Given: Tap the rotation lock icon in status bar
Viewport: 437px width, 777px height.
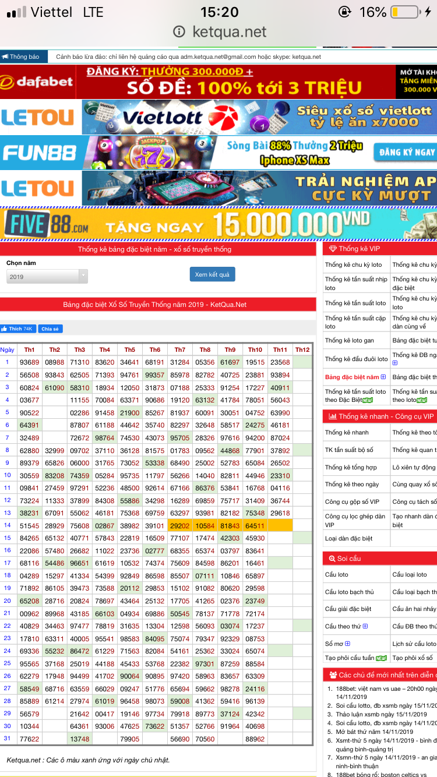Looking at the screenshot, I should 344,12.
